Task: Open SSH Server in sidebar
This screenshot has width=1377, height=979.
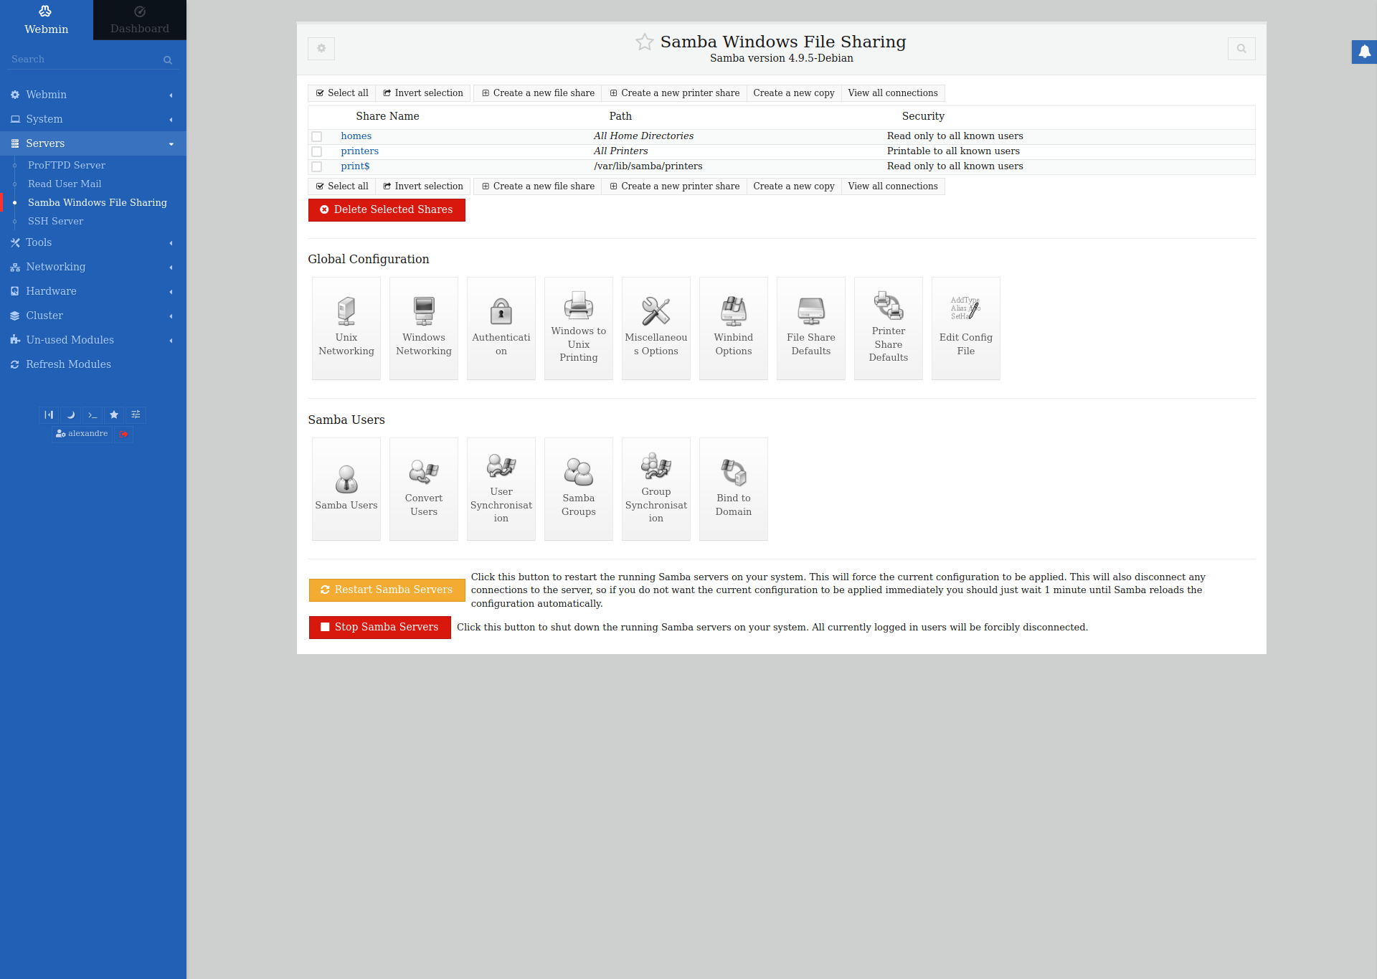Action: point(55,221)
